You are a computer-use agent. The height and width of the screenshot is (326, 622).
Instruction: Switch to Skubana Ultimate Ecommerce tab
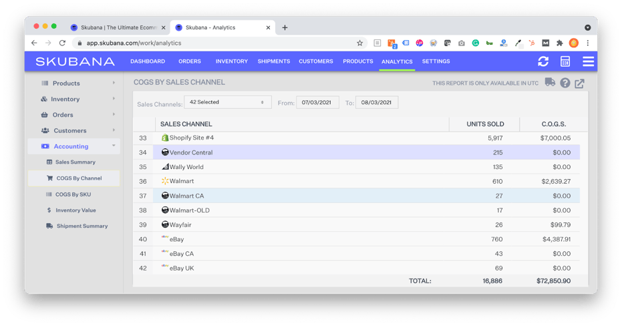pos(118,27)
